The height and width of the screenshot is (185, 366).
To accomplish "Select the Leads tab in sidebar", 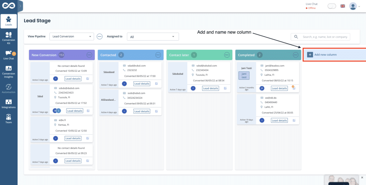I will pyautogui.click(x=9, y=21).
